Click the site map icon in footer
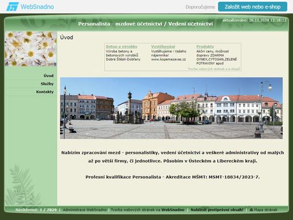 point(251,210)
